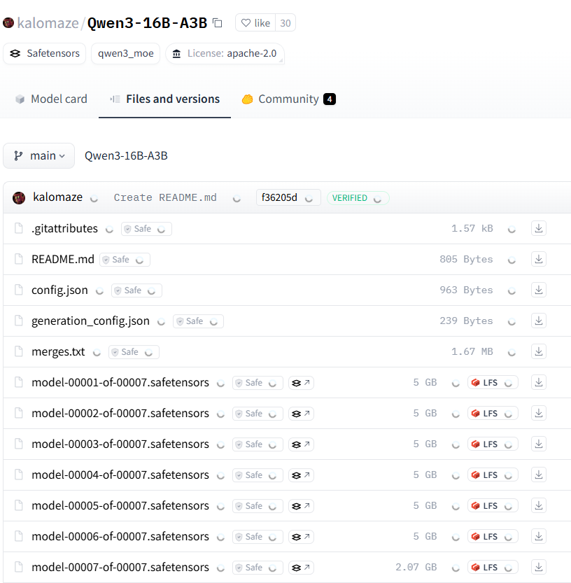Image resolution: width=571 pixels, height=583 pixels.
Task: Download model-00006-of-00007.safetensors
Action: pos(539,537)
